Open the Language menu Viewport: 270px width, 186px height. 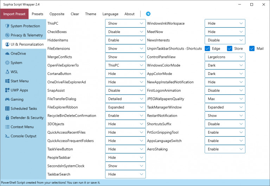tap(110, 14)
